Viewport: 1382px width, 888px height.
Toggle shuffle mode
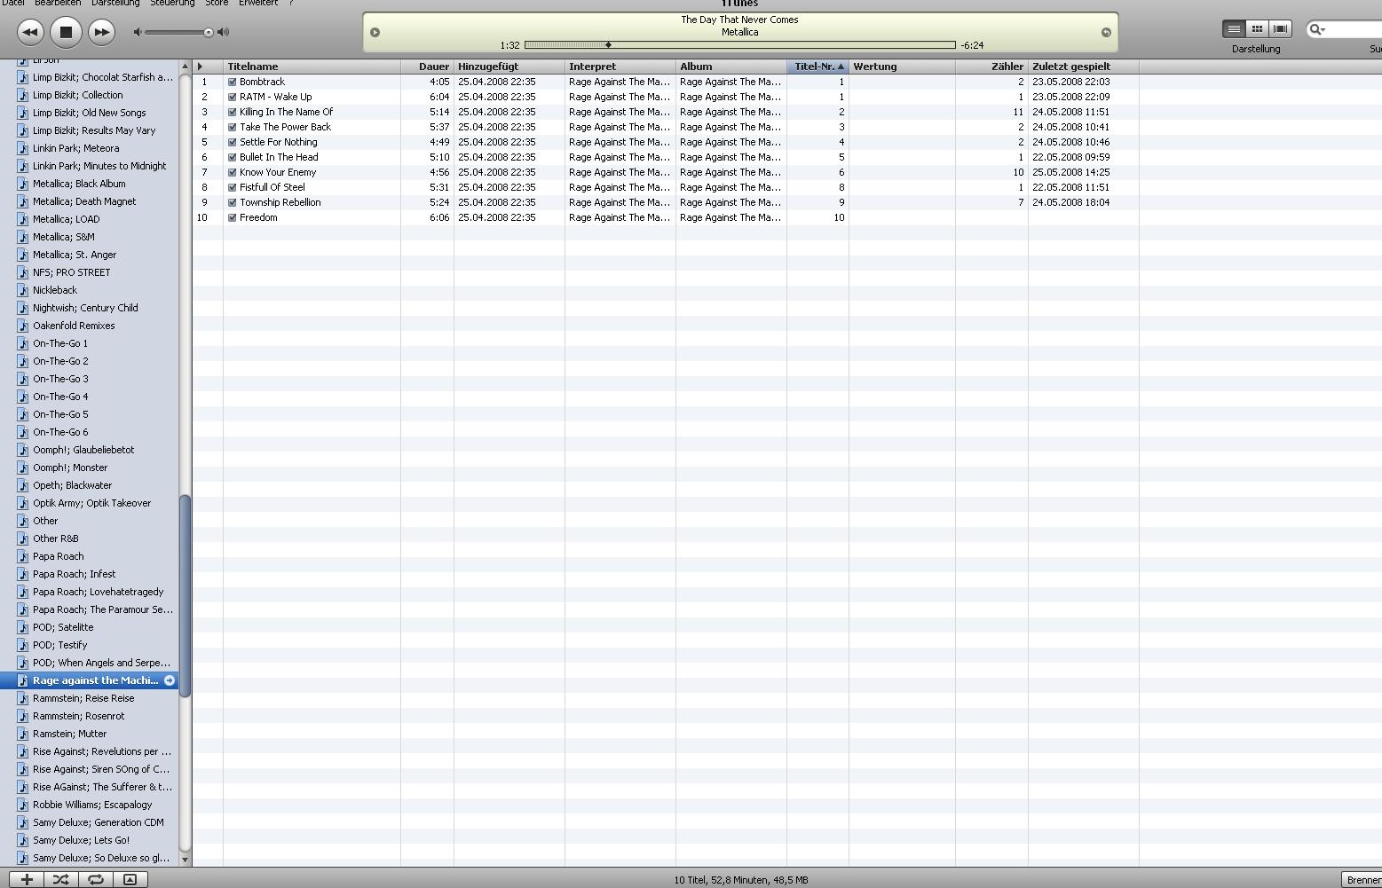click(60, 880)
